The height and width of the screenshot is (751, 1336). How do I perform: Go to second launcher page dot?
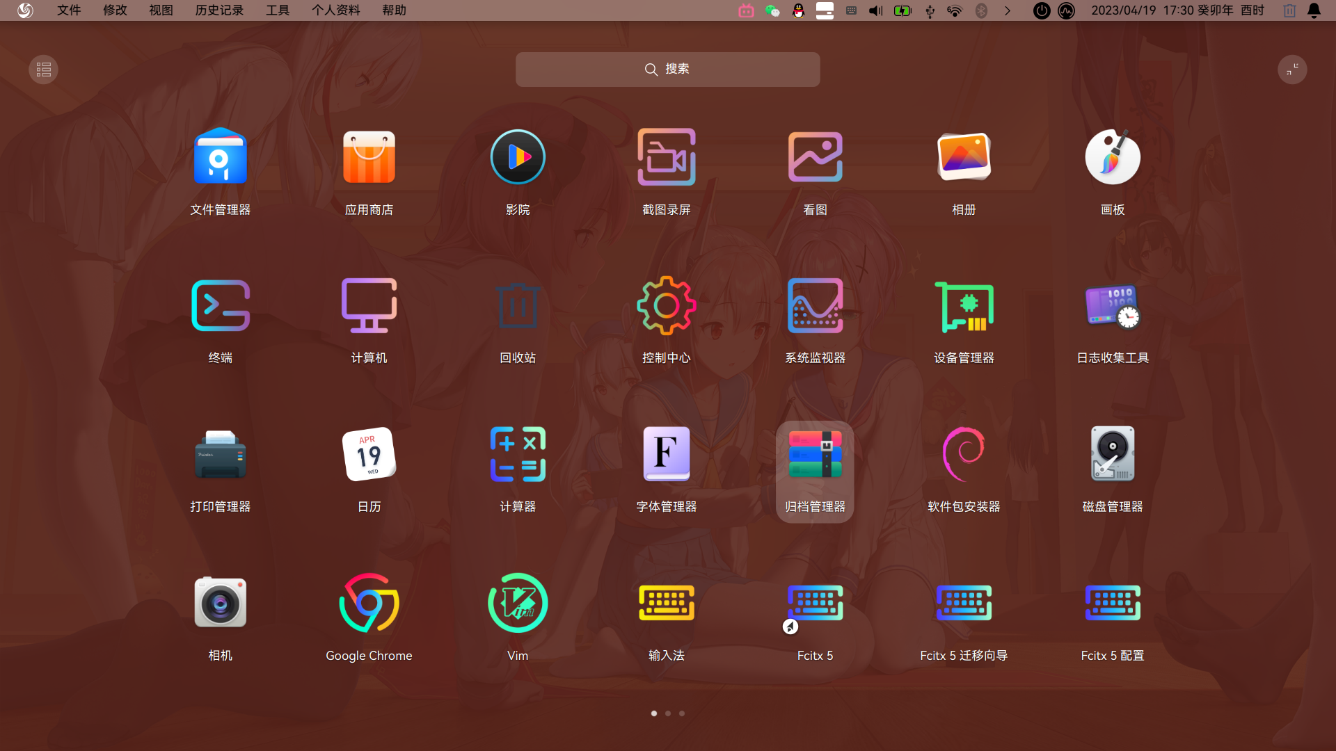point(668,713)
